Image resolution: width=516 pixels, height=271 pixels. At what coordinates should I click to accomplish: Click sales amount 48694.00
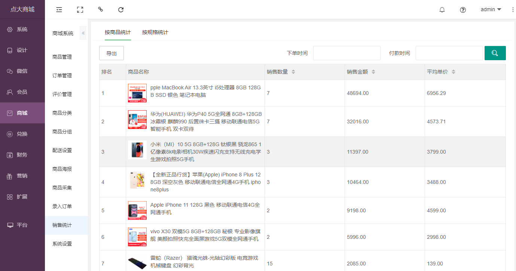358,93
